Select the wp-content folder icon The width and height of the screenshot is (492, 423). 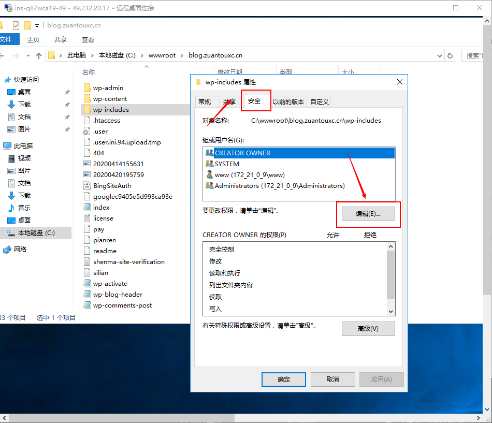[87, 98]
